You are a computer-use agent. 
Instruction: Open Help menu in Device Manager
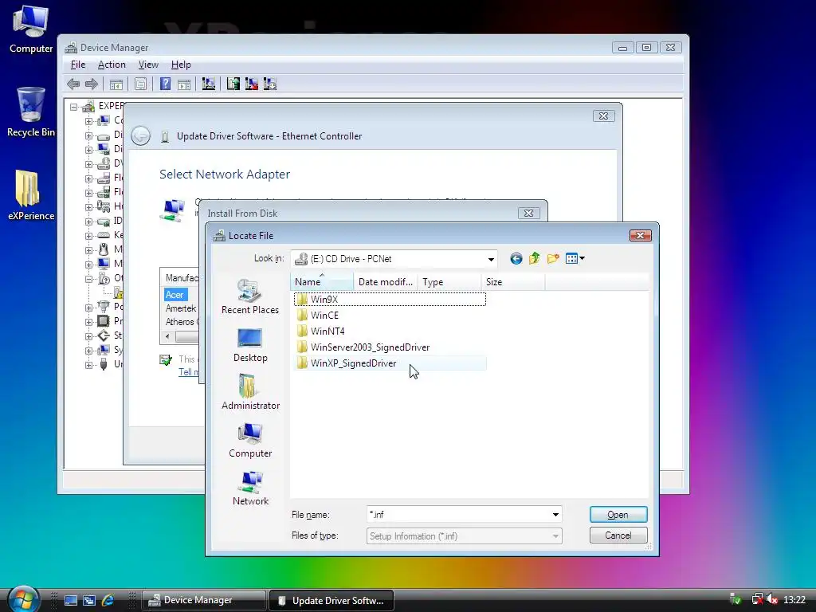pyautogui.click(x=181, y=65)
